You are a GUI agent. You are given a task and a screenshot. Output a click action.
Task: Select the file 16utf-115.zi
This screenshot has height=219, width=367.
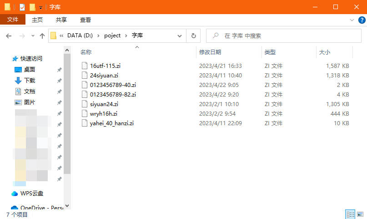105,66
